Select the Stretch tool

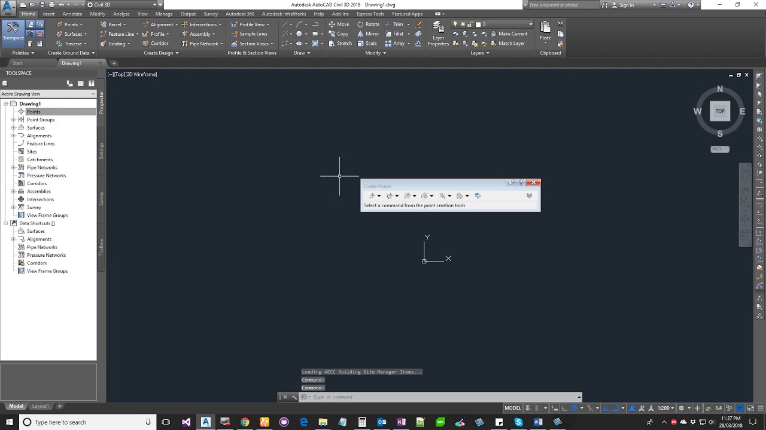tap(340, 44)
